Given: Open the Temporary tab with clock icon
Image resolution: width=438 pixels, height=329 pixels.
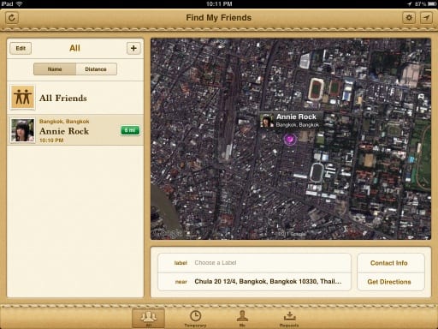Looking at the screenshot, I should tap(195, 318).
